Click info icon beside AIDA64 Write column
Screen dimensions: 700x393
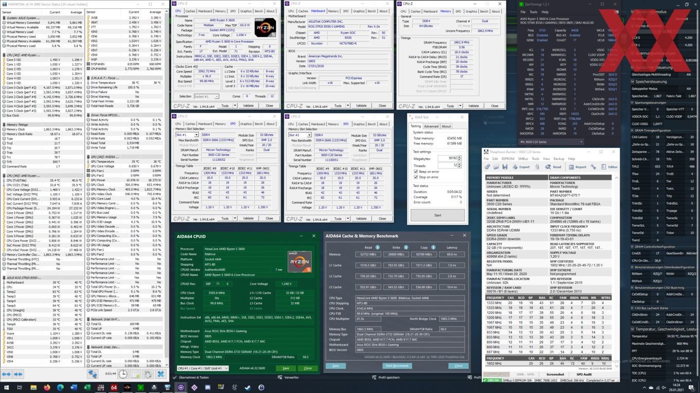[406, 248]
